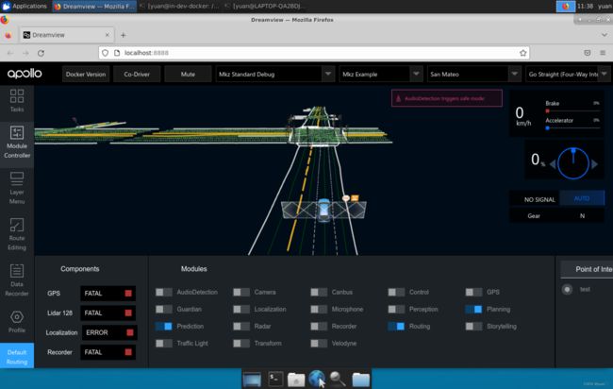Launch web browser globe from dock
The height and width of the screenshot is (389, 613).
point(317,379)
